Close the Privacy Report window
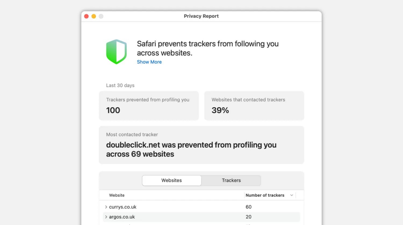 86,16
